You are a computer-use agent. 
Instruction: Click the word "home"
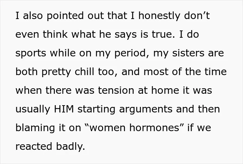click(x=165, y=90)
